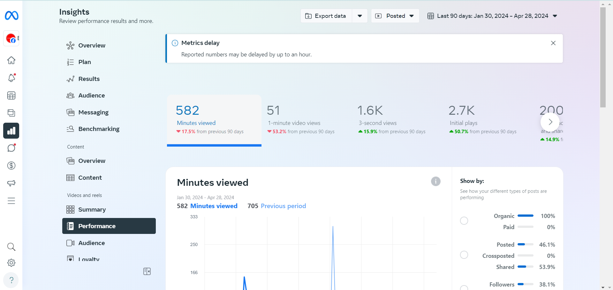This screenshot has width=613, height=290.
Task: Open the Meta logo home
Action: tap(11, 15)
